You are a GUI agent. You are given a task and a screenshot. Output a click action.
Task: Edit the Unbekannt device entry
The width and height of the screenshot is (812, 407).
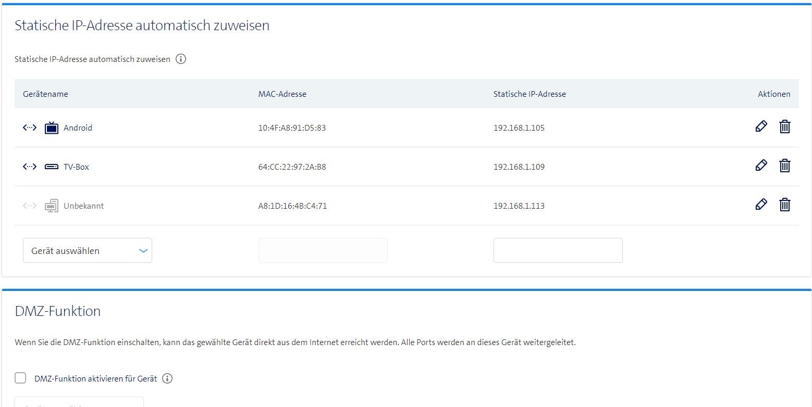pyautogui.click(x=761, y=205)
